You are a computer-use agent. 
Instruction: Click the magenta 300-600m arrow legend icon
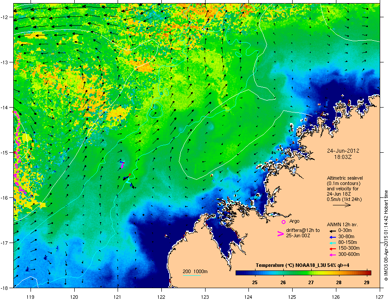click(x=332, y=255)
